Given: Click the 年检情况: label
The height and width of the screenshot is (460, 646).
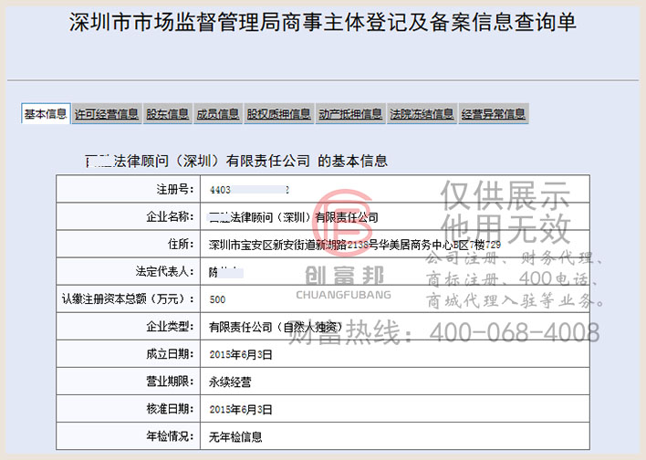Looking at the screenshot, I should pyautogui.click(x=170, y=436).
